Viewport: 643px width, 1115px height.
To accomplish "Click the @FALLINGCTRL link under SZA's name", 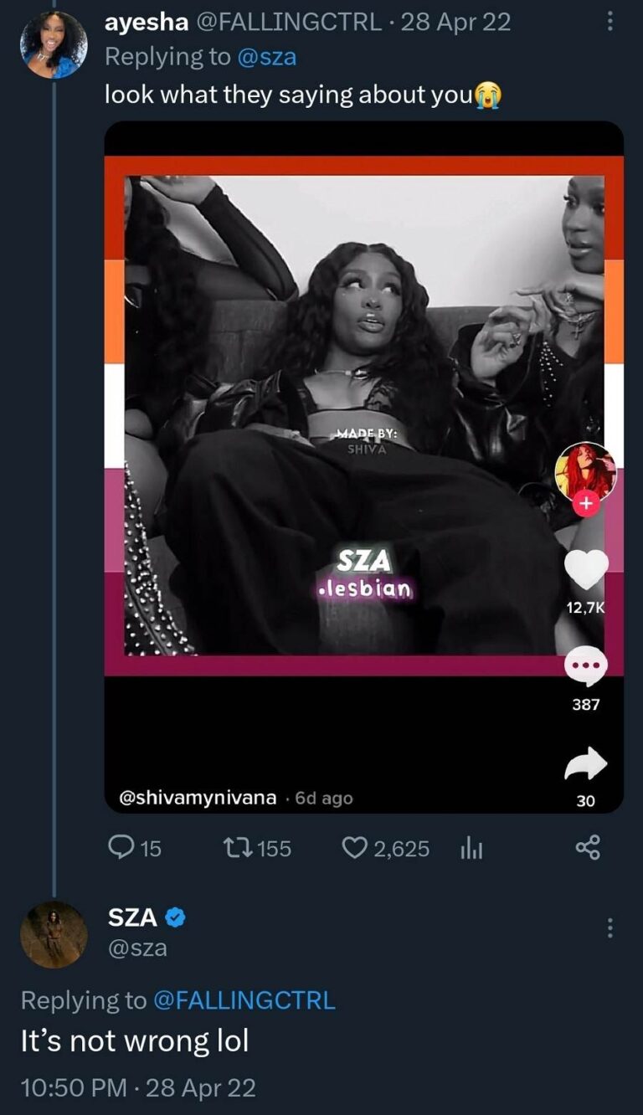I will 244,999.
